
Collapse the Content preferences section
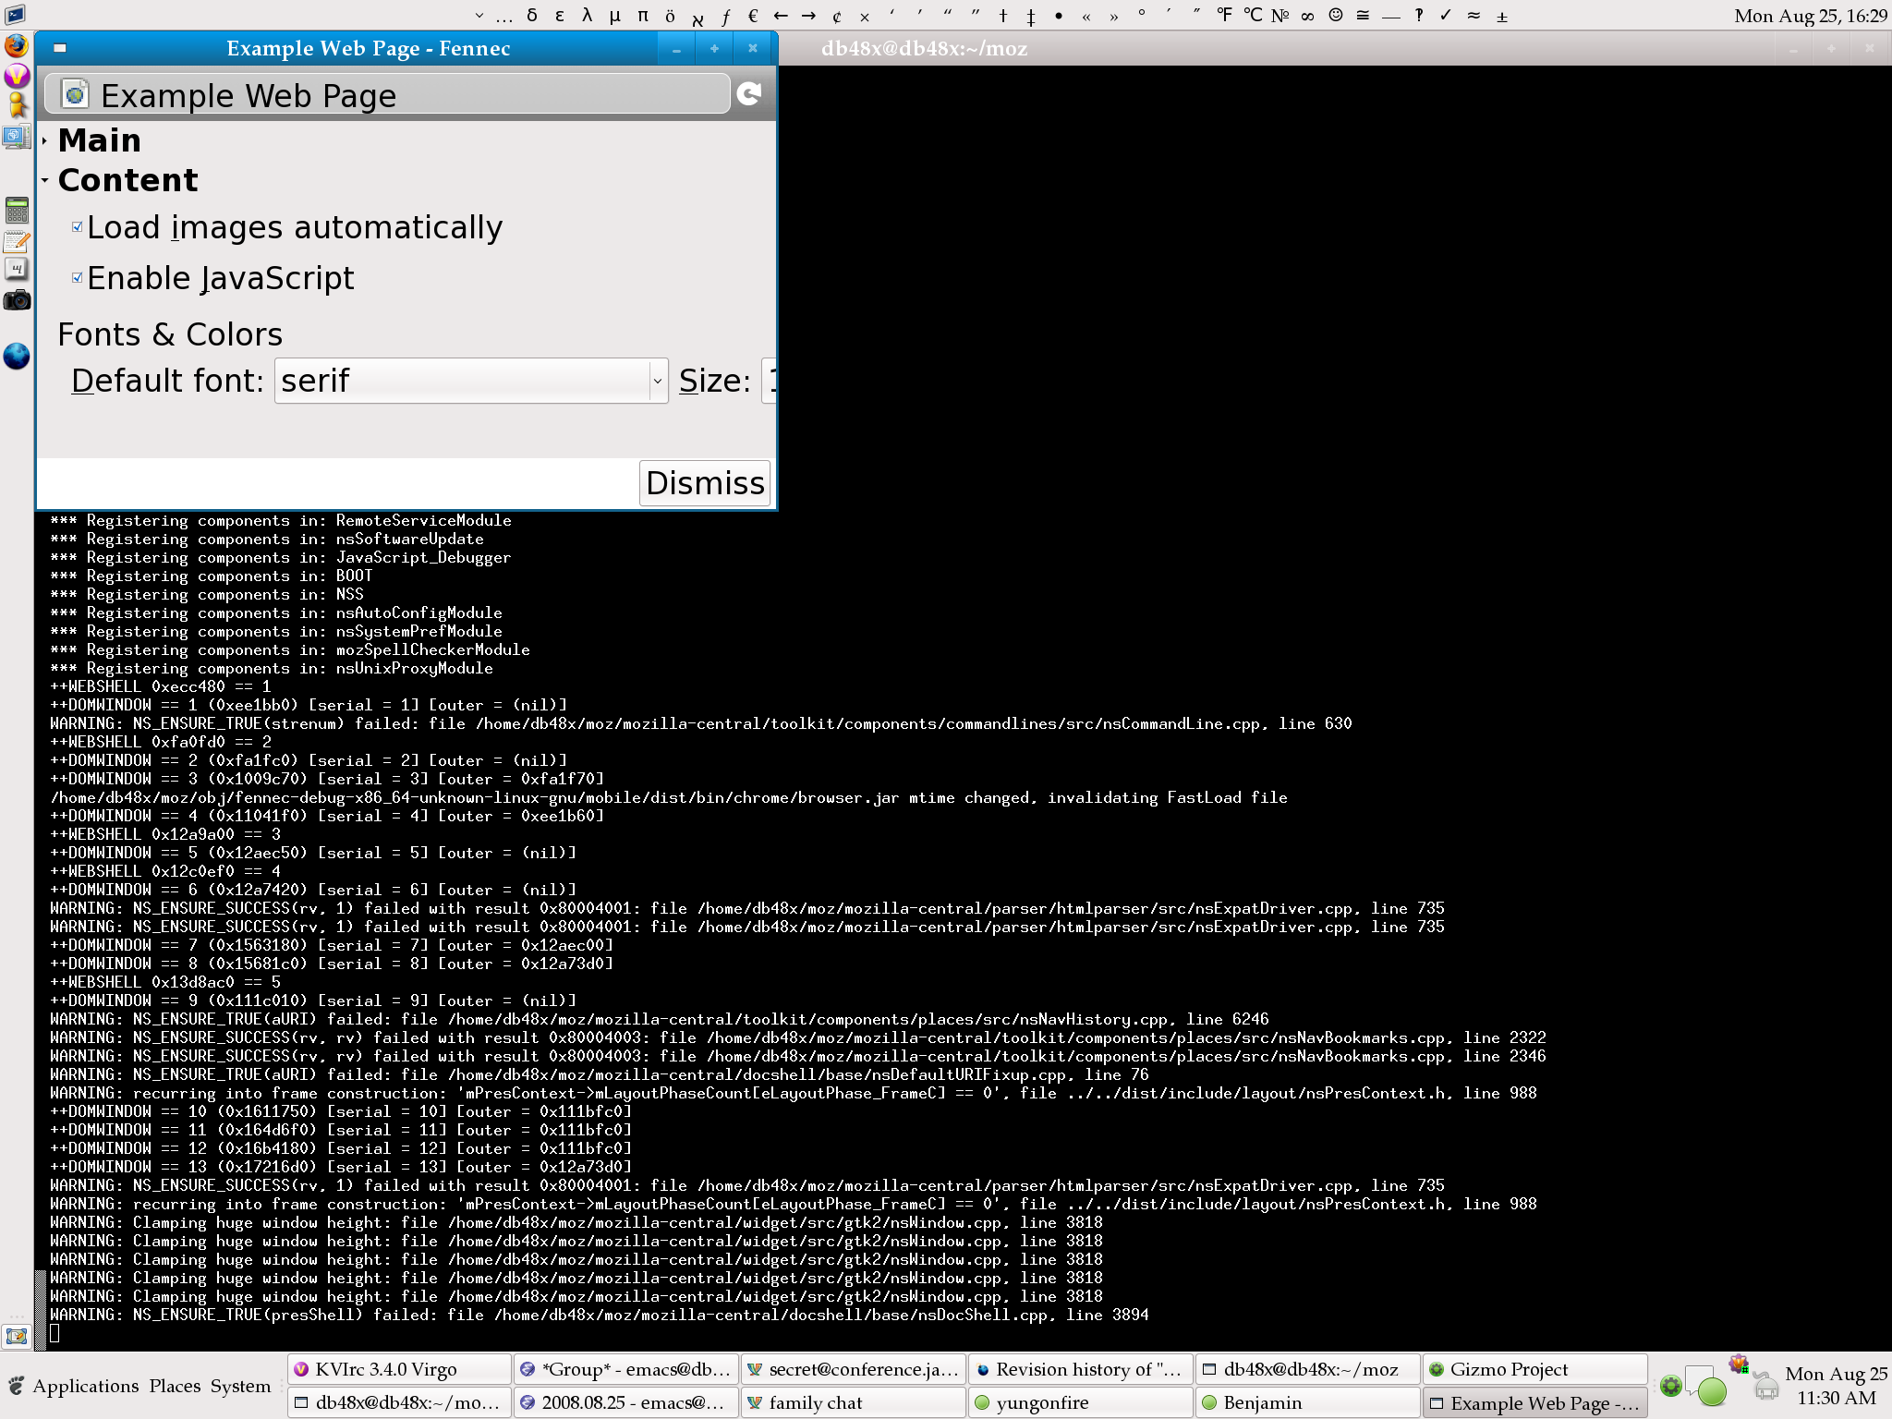45,180
